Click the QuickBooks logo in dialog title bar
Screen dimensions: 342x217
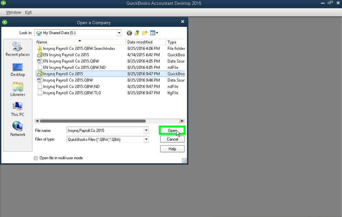point(4,22)
